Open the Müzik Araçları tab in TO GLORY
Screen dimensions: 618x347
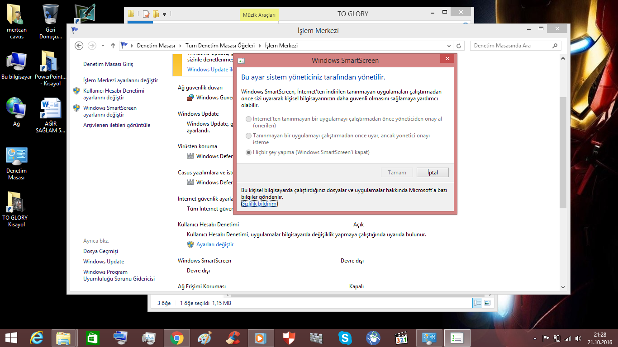point(259,15)
